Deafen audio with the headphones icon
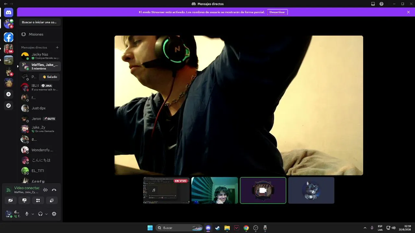Viewport: 415px width, 233px height. [x=41, y=214]
